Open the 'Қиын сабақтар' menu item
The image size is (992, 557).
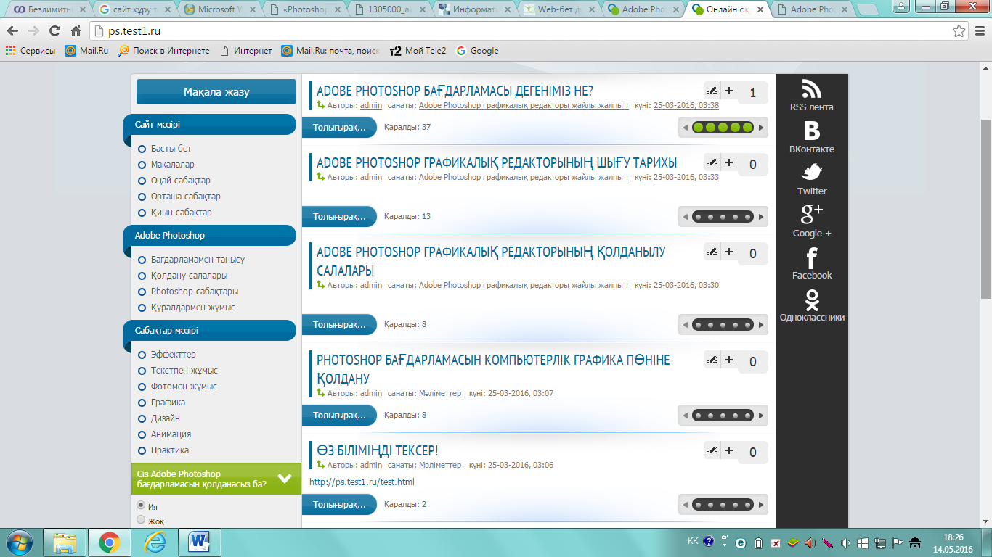click(181, 212)
